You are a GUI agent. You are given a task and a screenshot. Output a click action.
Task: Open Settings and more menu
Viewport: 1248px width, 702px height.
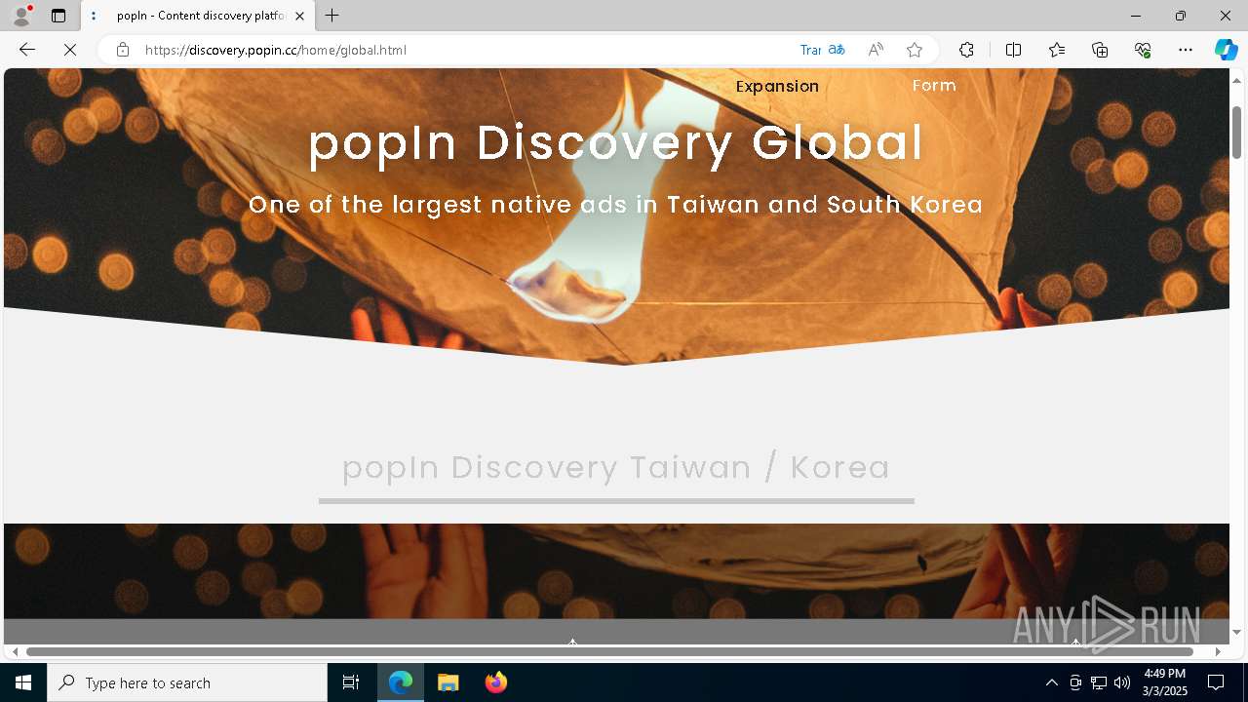click(x=1186, y=50)
